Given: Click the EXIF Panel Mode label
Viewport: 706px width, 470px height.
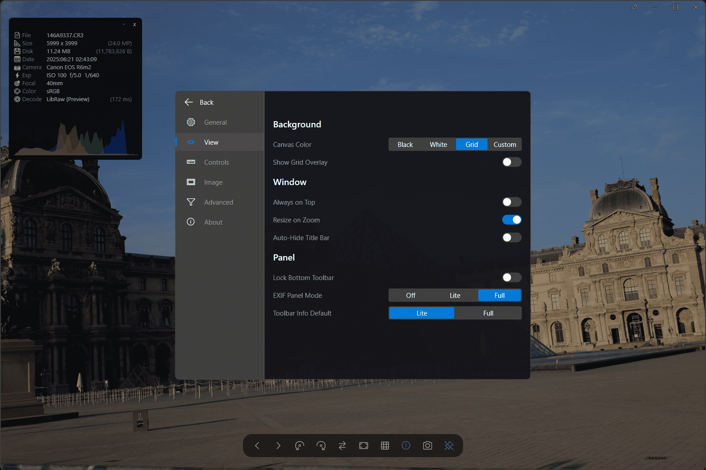Looking at the screenshot, I should [297, 296].
